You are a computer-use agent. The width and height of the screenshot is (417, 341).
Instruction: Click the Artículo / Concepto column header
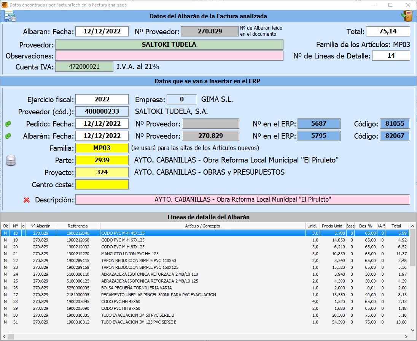(202, 226)
